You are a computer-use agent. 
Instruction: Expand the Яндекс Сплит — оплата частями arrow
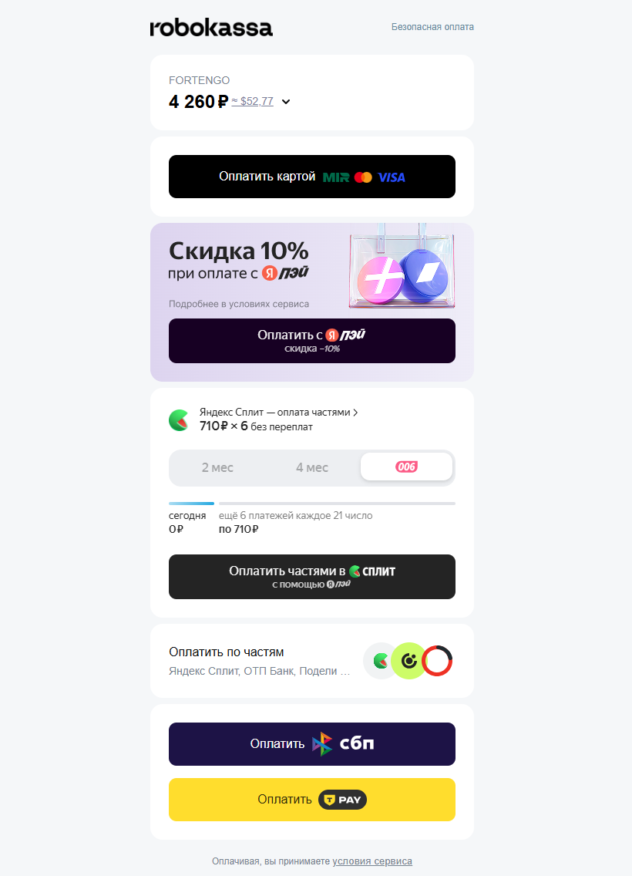[x=355, y=413]
